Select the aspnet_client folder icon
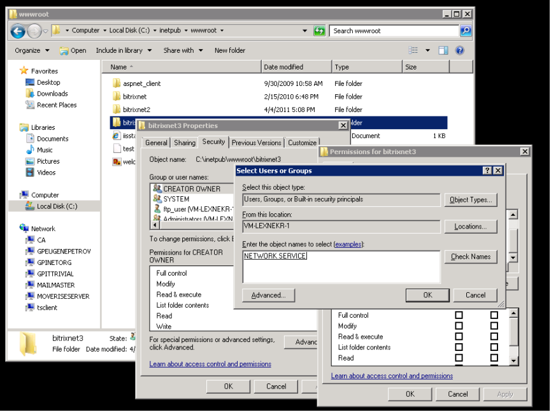Screen dimensions: 551x412 click(x=117, y=83)
